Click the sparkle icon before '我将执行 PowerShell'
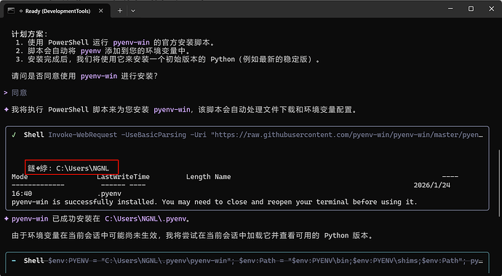The height and width of the screenshot is (276, 502). coord(6,110)
